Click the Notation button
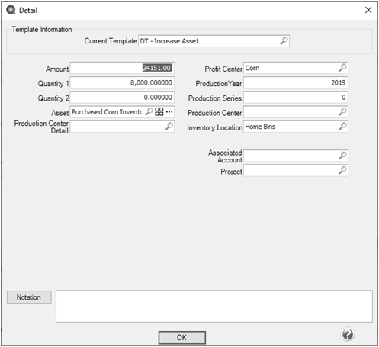 (x=29, y=297)
